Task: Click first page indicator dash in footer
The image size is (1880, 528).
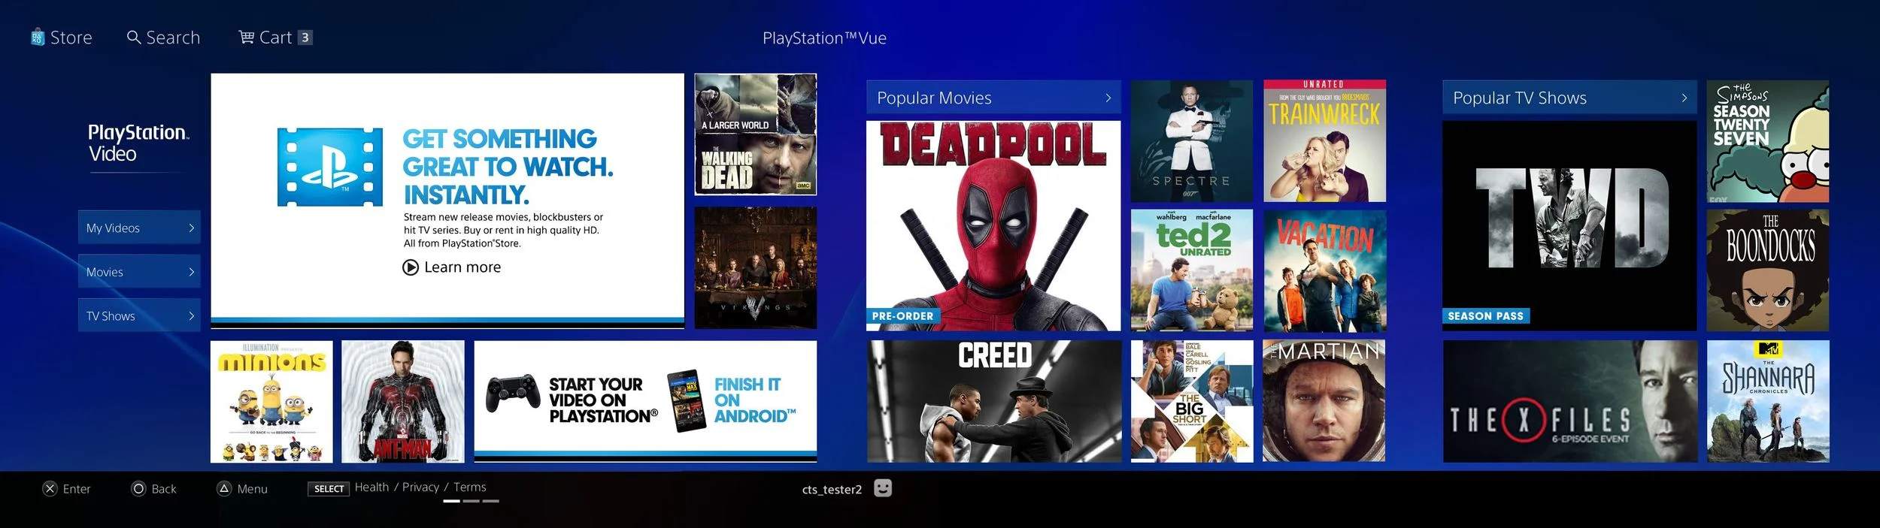Action: click(x=451, y=501)
